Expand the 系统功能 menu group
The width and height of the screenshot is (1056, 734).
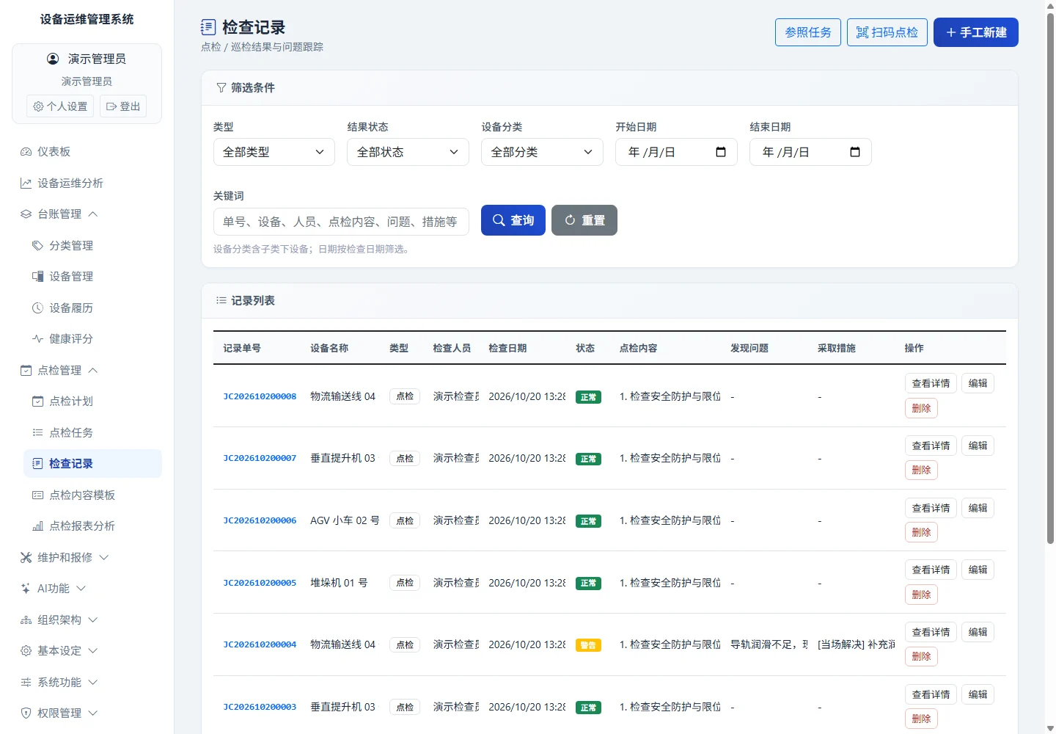[87, 682]
